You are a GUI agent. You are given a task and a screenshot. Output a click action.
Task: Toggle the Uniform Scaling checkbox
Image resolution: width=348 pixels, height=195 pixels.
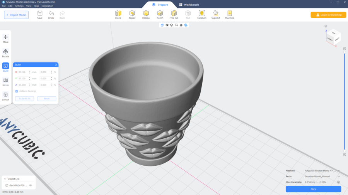pos(17,91)
